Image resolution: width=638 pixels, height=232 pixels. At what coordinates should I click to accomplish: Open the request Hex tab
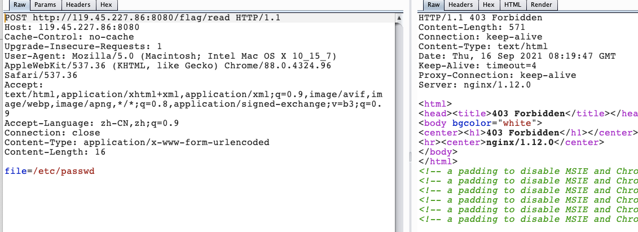point(106,5)
